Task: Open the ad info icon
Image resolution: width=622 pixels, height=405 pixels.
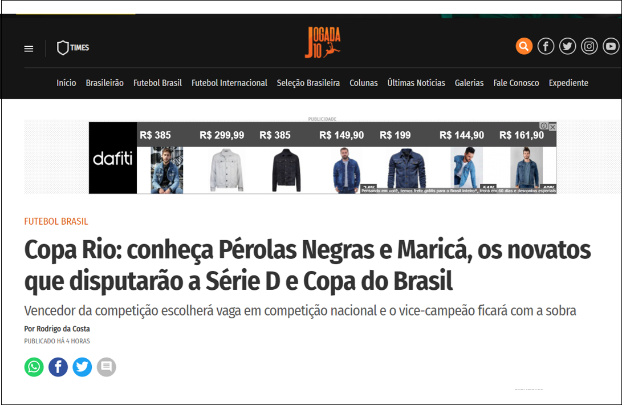Action: point(544,126)
